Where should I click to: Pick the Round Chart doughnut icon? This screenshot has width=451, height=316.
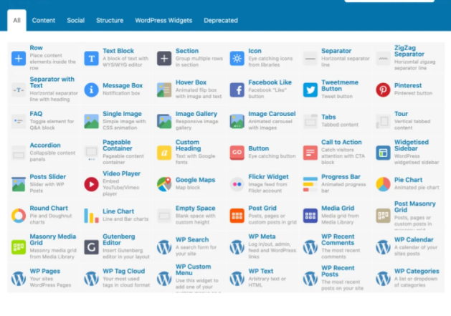tap(19, 215)
